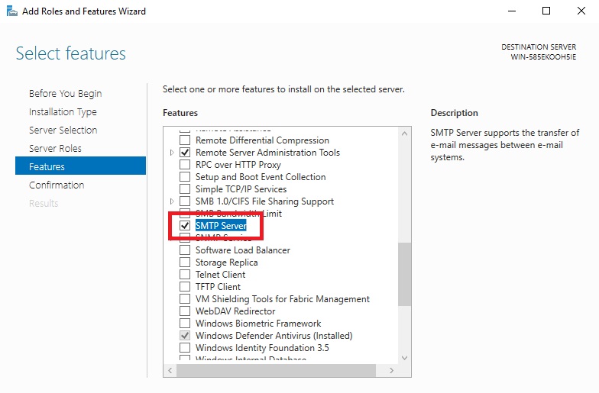Viewport: 599px width, 393px height.
Task: Check the Storage Replica checkbox
Action: click(184, 263)
